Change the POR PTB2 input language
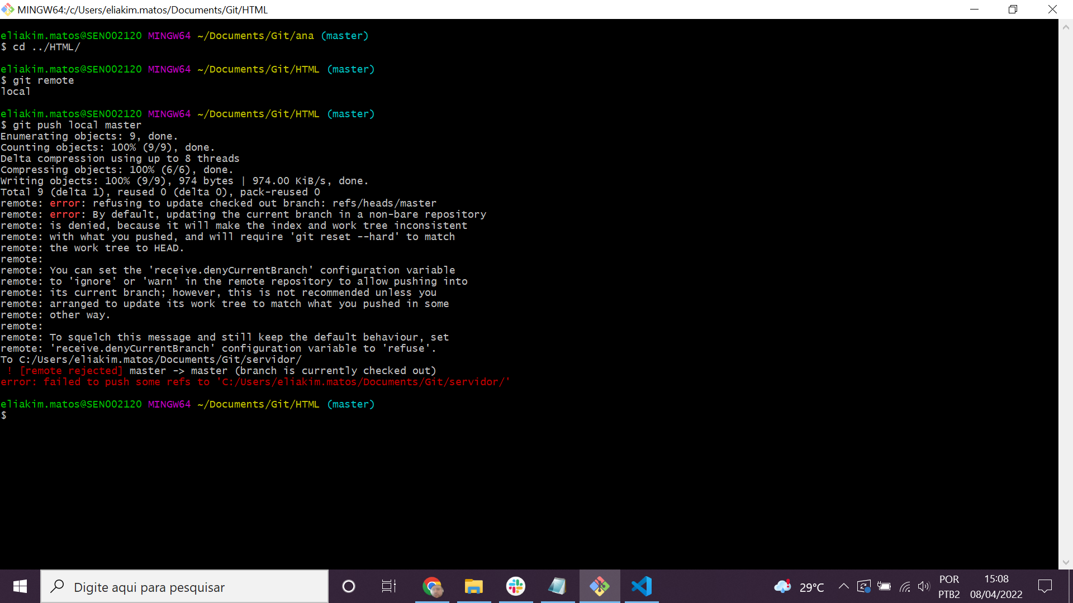The height and width of the screenshot is (603, 1073). coord(949,587)
